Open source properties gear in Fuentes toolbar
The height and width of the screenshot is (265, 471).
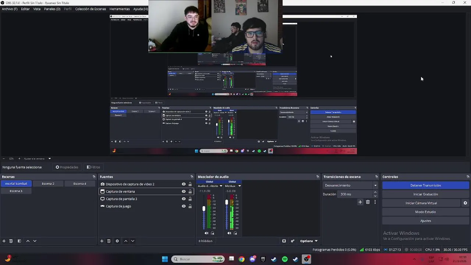pos(117,241)
